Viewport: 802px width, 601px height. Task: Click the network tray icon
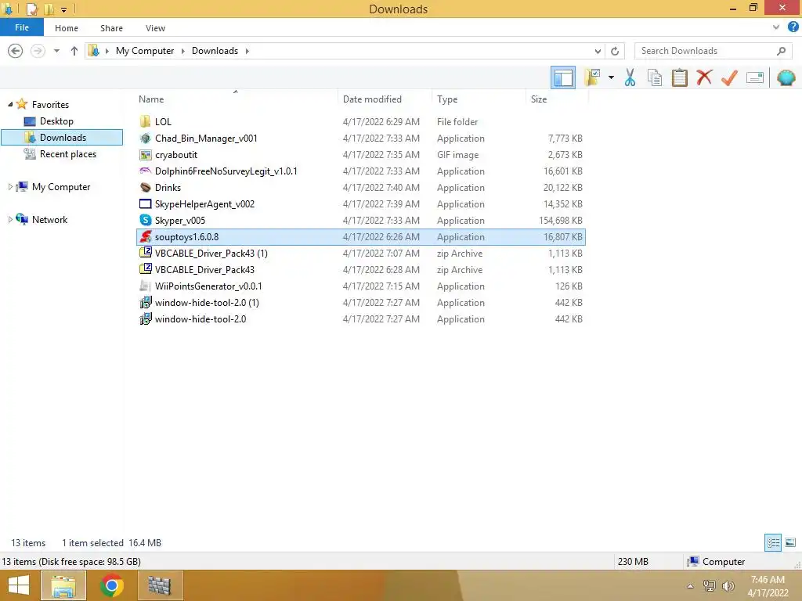pyautogui.click(x=709, y=586)
